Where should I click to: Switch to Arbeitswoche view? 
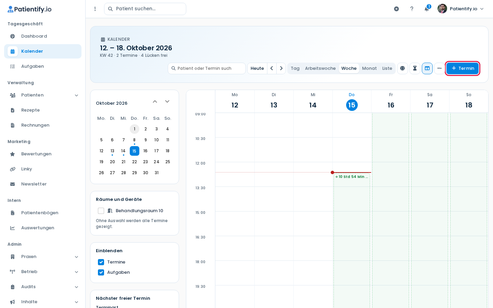320,68
